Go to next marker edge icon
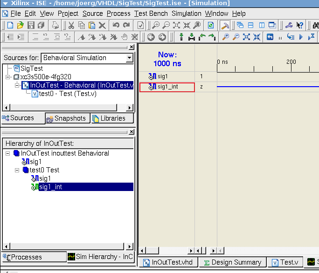 pos(212,37)
